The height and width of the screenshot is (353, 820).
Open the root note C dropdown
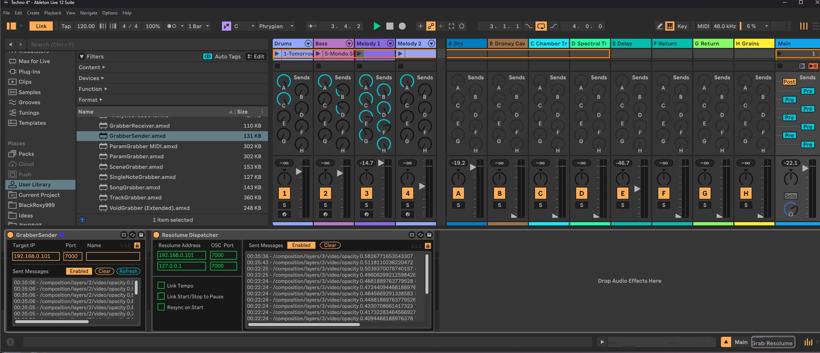(244, 26)
